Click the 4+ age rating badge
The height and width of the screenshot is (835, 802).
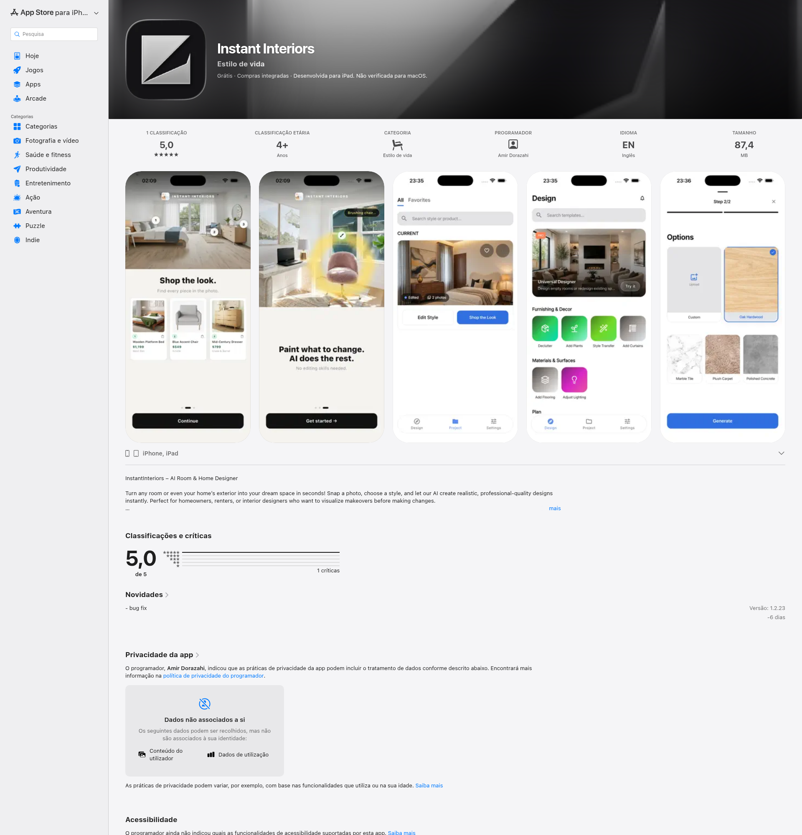pyautogui.click(x=282, y=145)
